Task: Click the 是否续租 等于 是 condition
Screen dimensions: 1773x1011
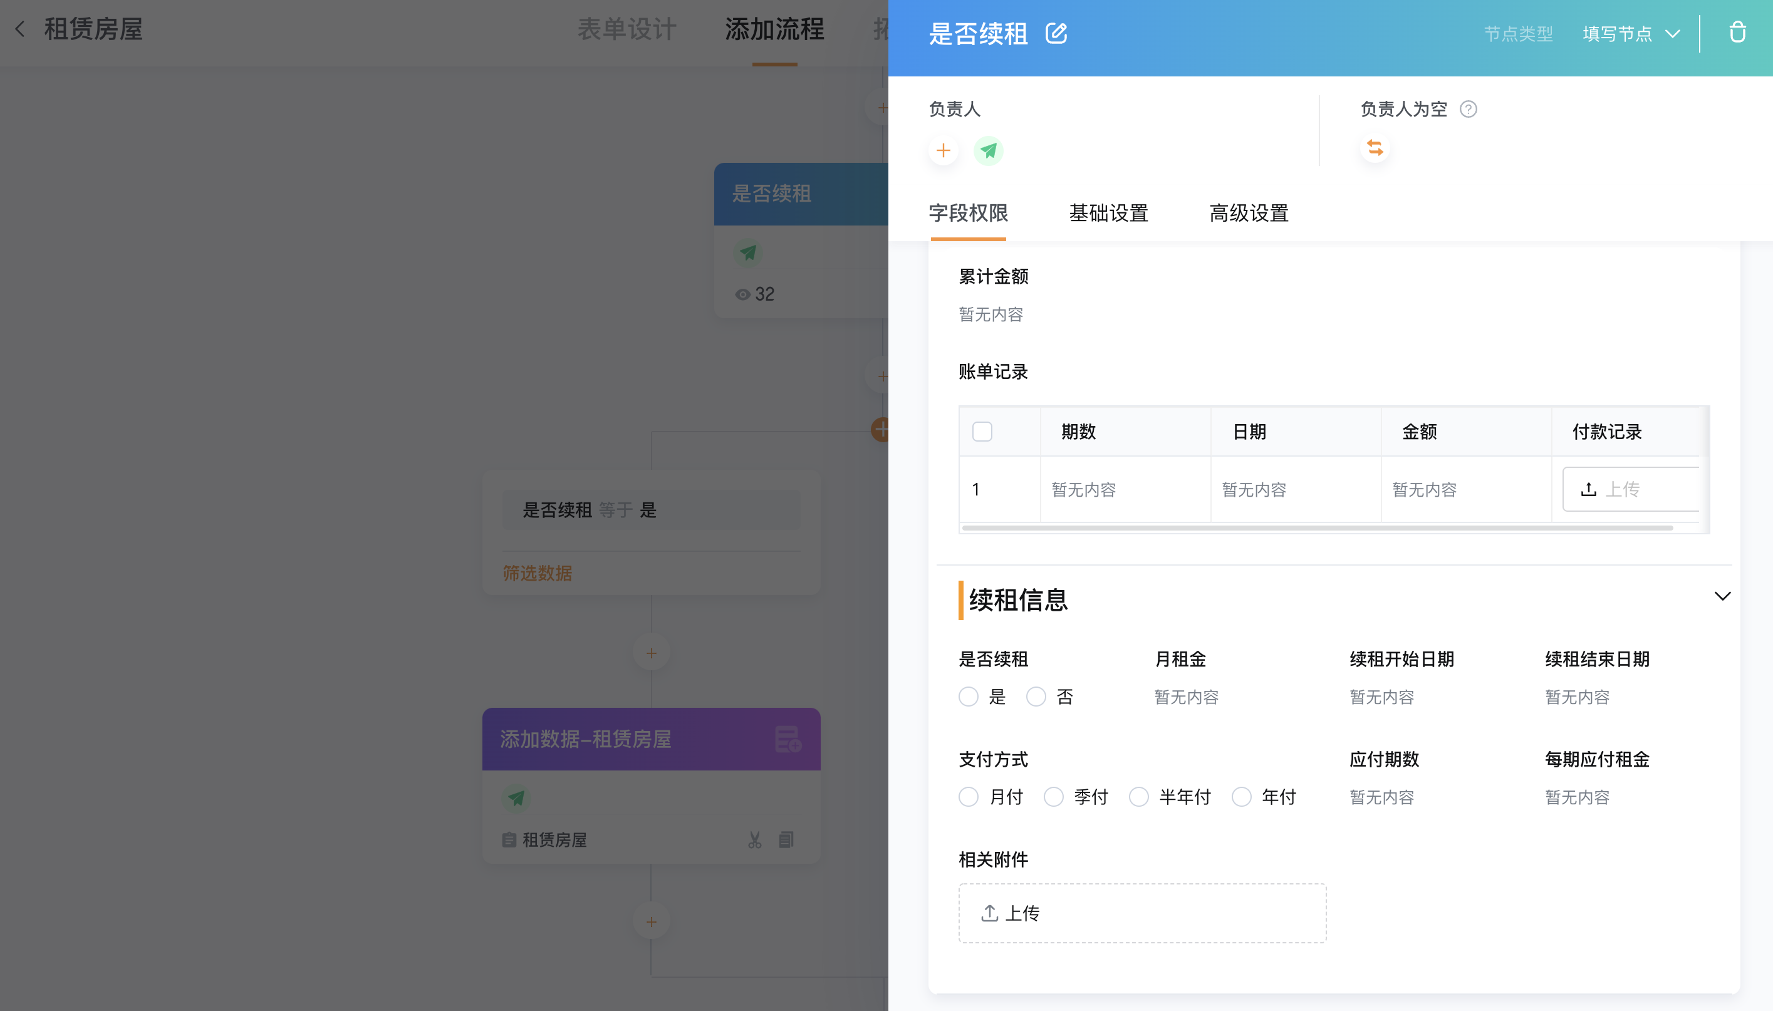Action: click(651, 511)
